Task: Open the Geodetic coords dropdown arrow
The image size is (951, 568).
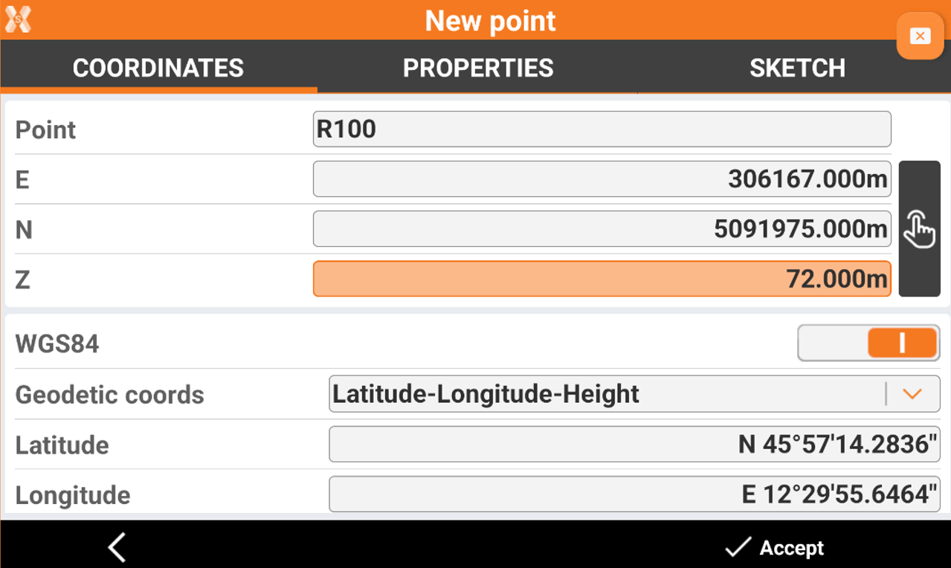Action: [912, 394]
